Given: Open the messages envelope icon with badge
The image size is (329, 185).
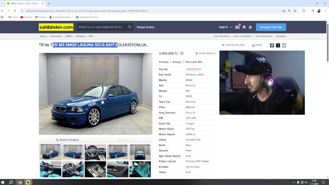Looking at the screenshot, I should click(237, 27).
